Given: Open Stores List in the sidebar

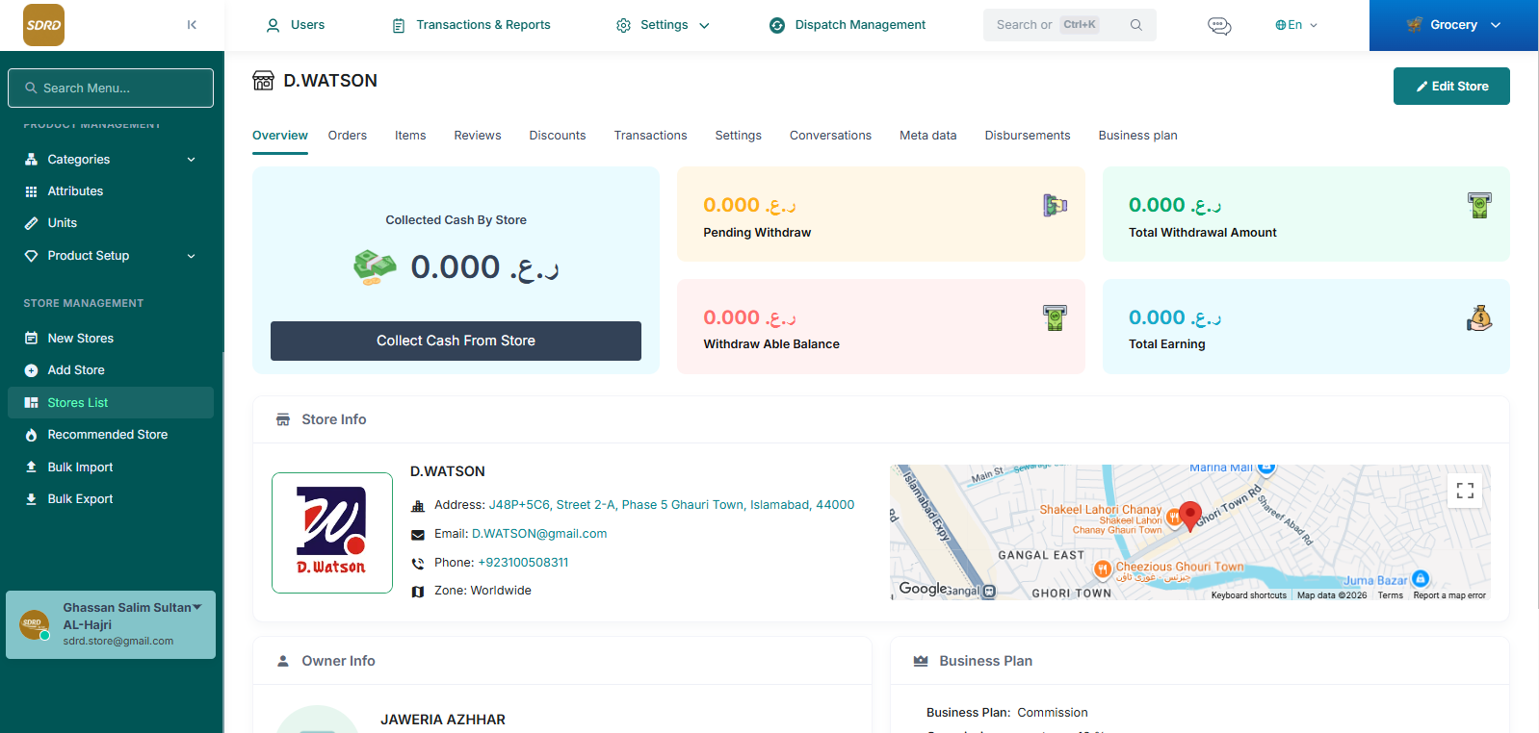Looking at the screenshot, I should point(111,403).
